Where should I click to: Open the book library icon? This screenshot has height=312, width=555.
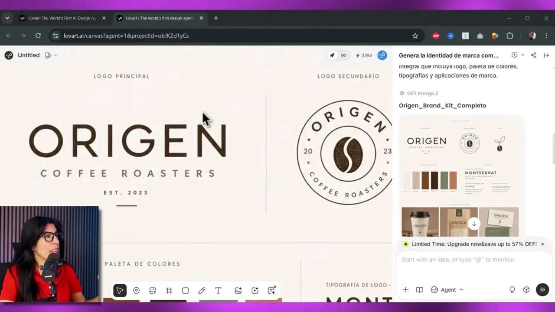pyautogui.click(x=419, y=290)
